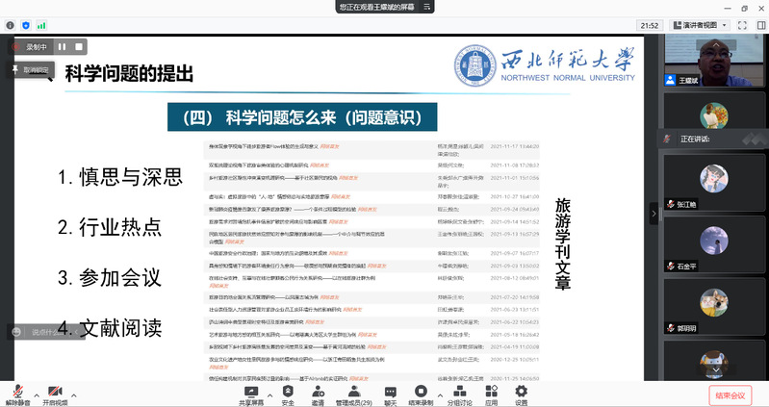
Task: Collapse the participant video side panel arrow
Action: point(654,213)
